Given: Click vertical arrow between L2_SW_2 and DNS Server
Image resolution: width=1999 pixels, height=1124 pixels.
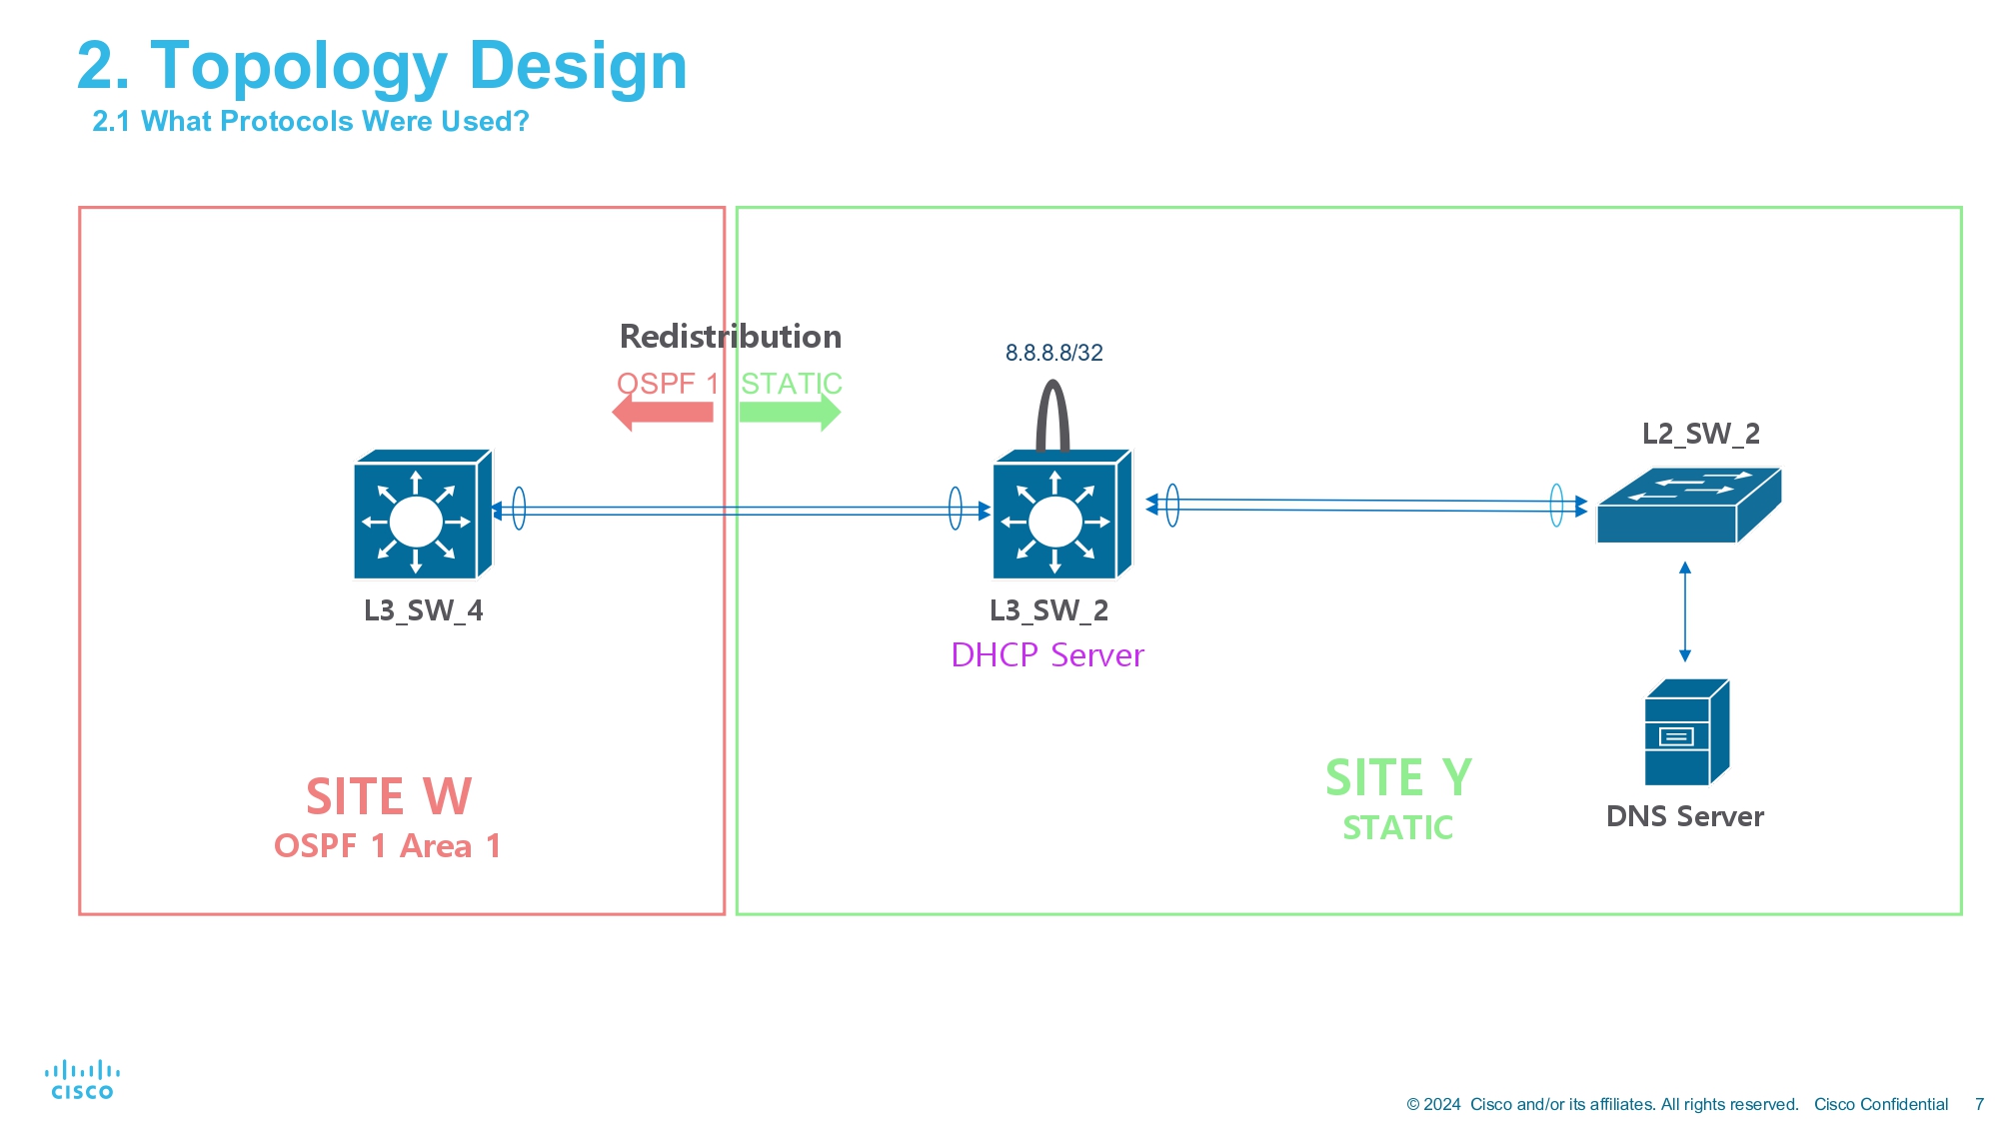Looking at the screenshot, I should [x=1685, y=611].
